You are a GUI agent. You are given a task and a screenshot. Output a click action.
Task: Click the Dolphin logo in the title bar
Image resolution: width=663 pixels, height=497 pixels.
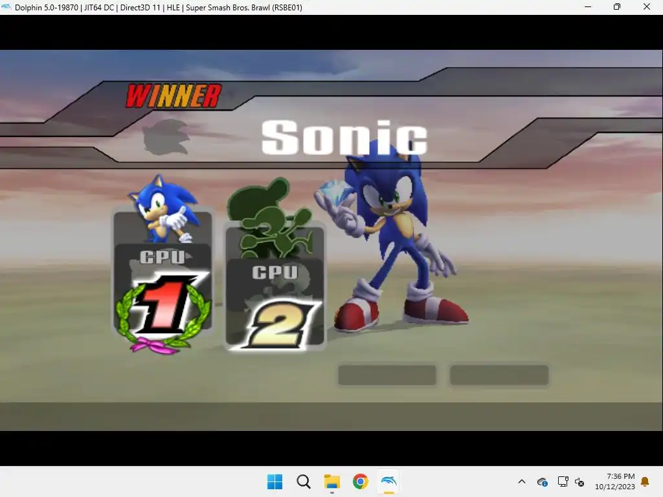pyautogui.click(x=6, y=6)
